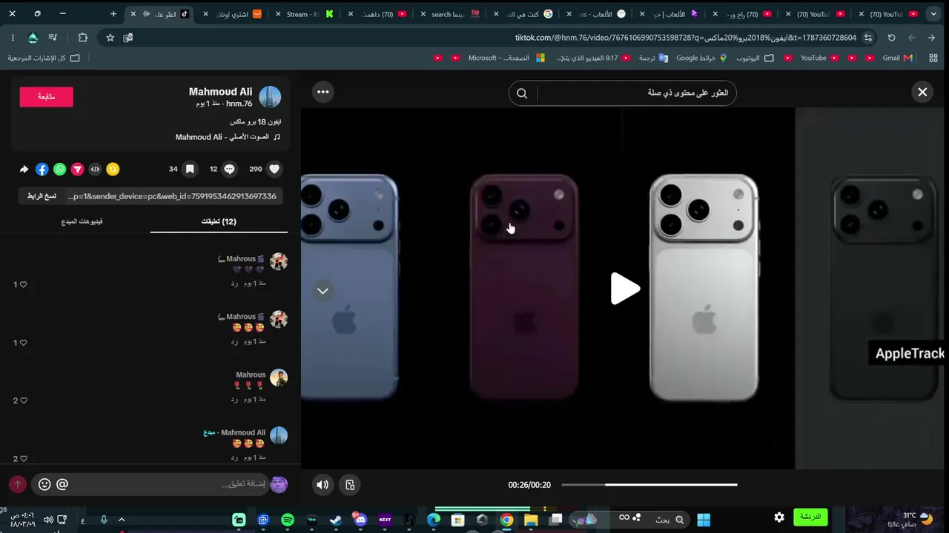
Task: Open comments via the speech bubble icon
Action: 230,169
